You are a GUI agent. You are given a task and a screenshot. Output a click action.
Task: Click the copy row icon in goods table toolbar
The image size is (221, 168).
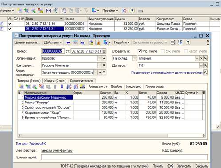28,87
